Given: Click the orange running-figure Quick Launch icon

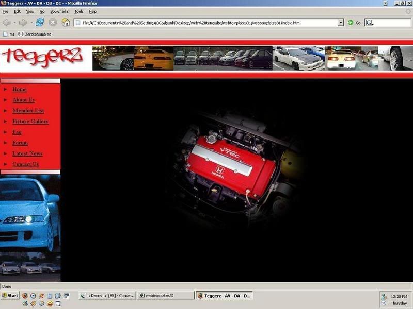Looking at the screenshot, I should point(41,296).
